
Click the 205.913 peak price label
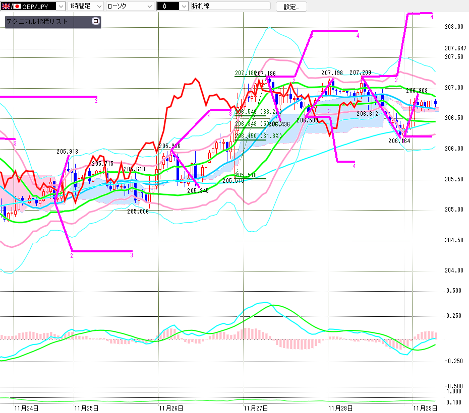pyautogui.click(x=67, y=151)
